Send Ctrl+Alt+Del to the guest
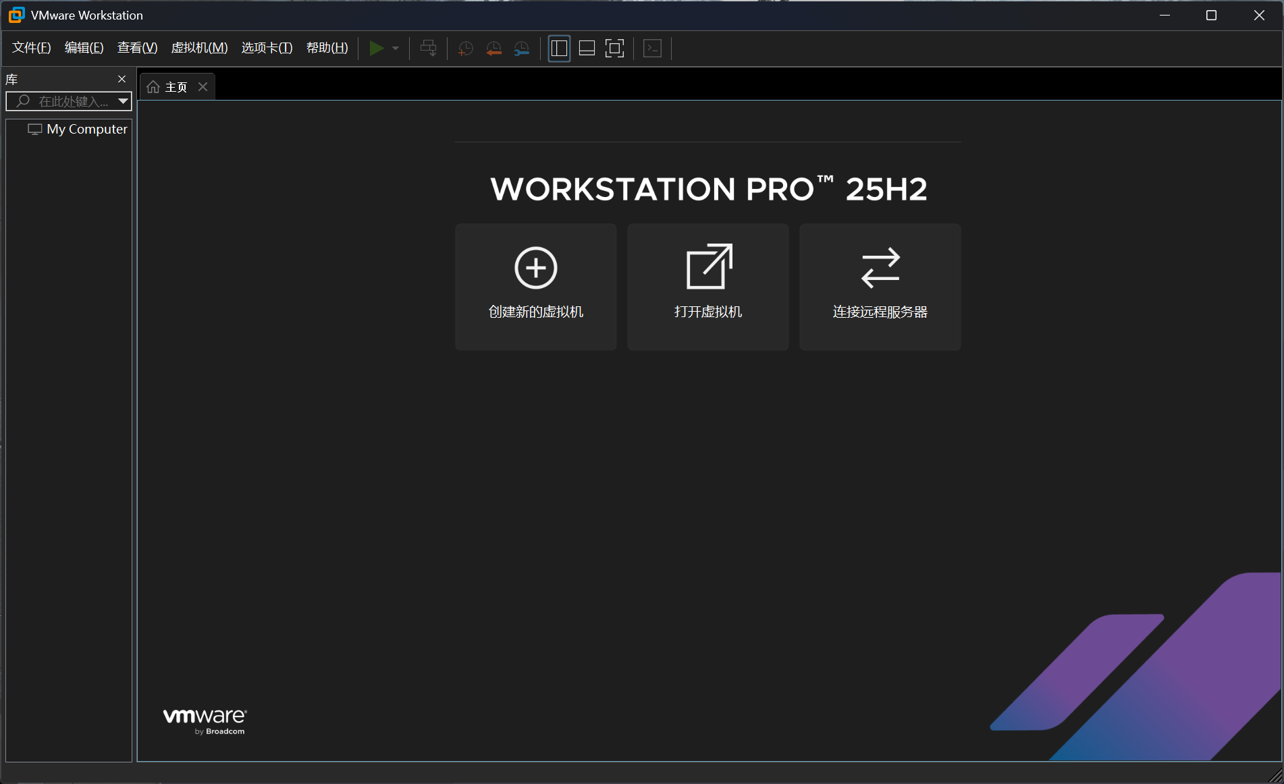The height and width of the screenshot is (784, 1284). [x=428, y=48]
